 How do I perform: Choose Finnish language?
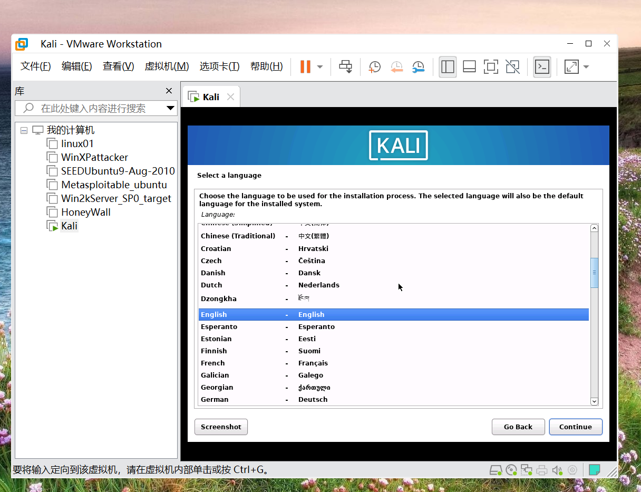point(393,351)
